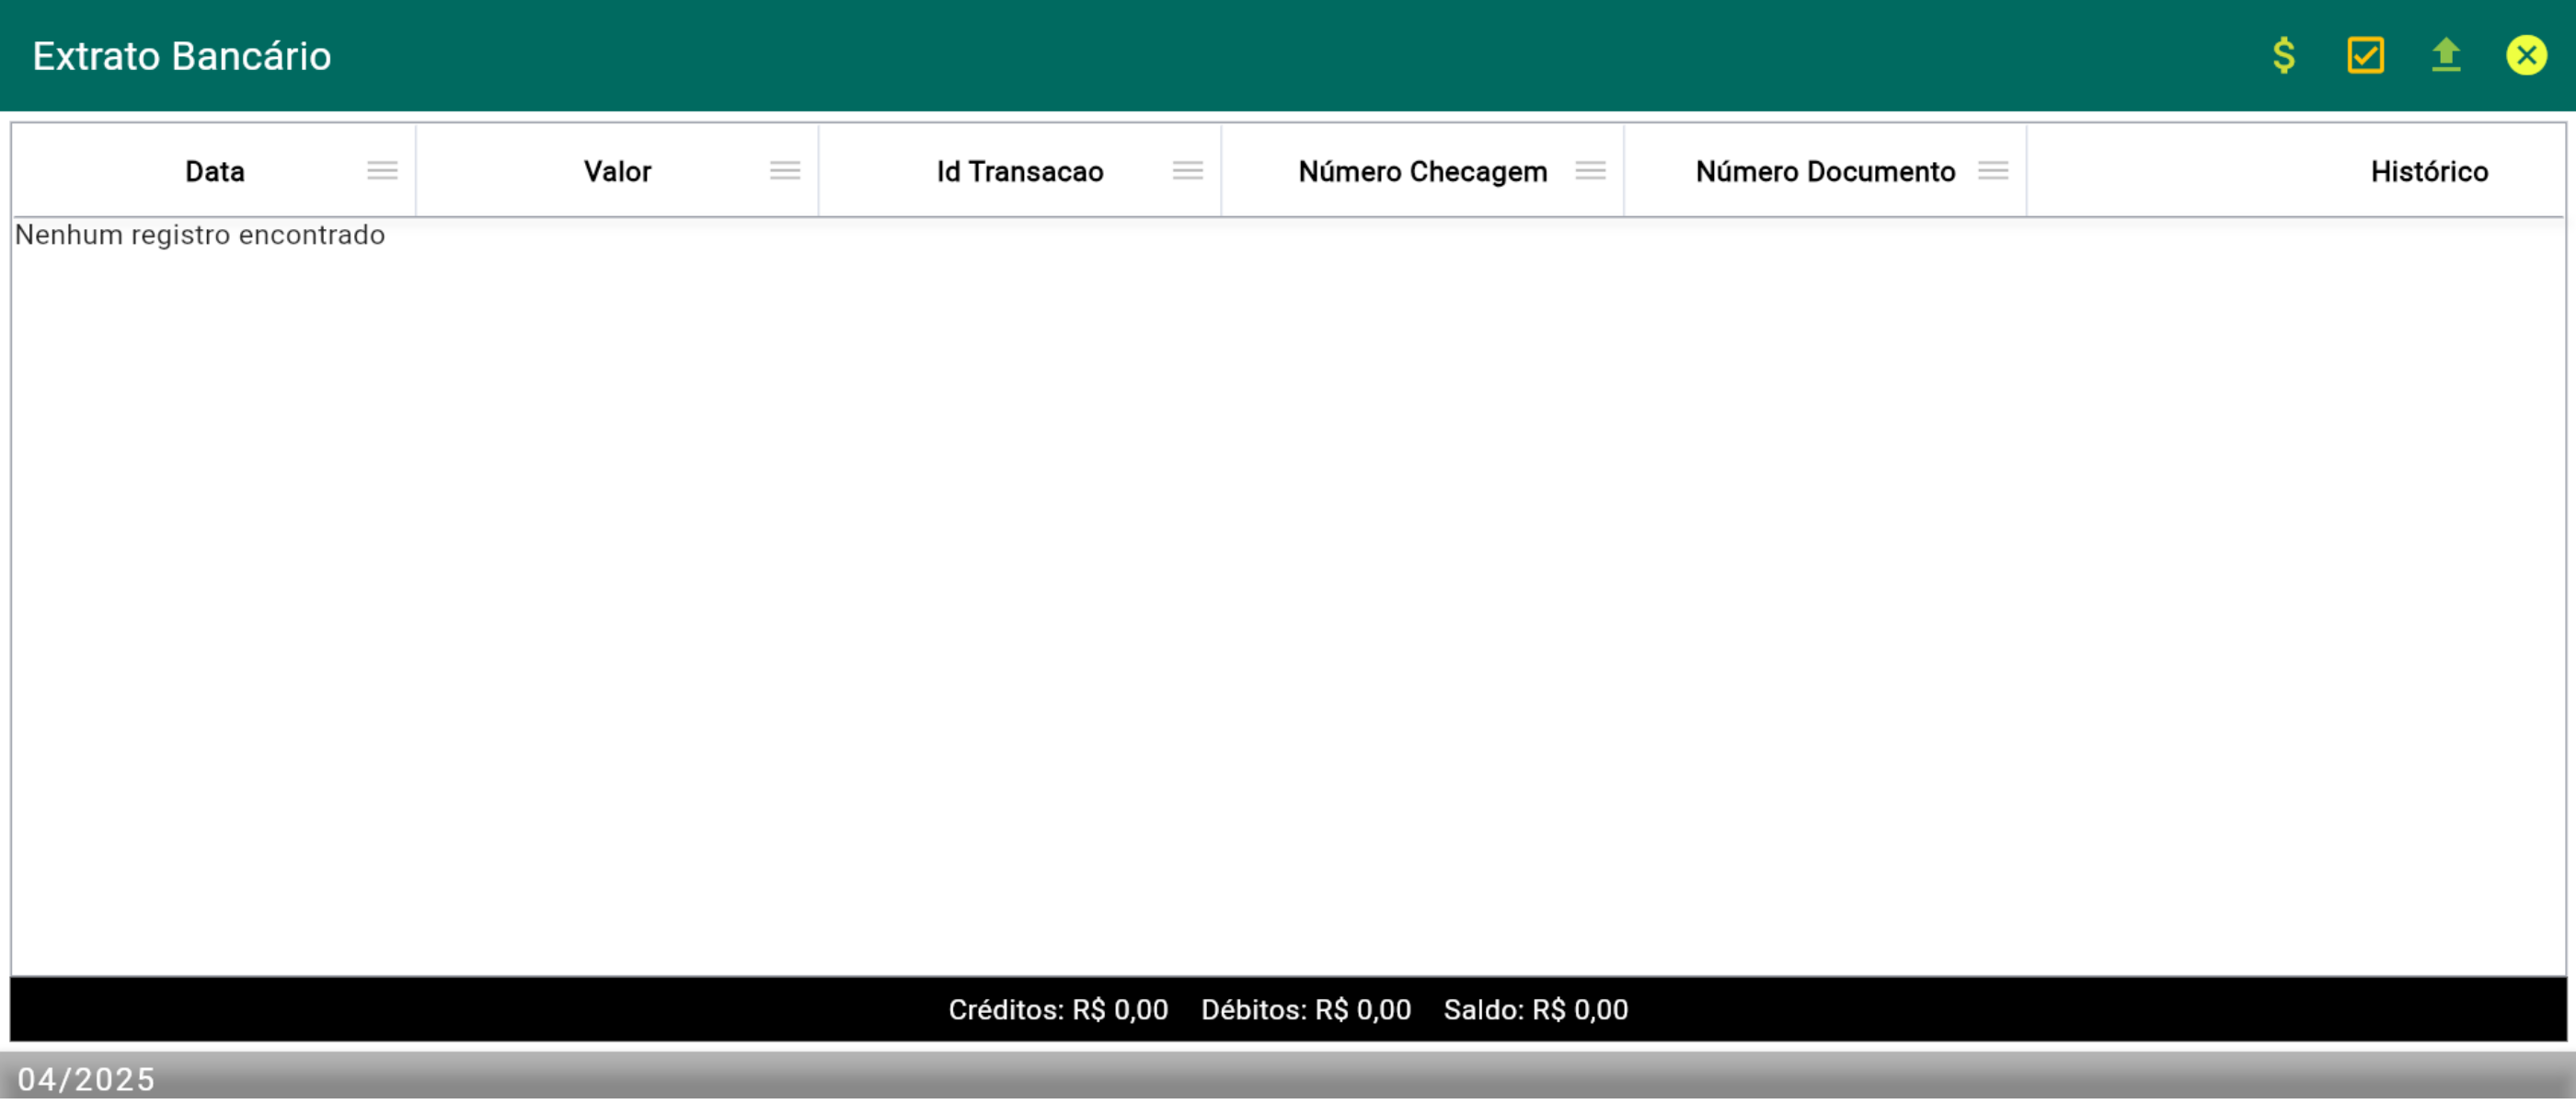Open the Número Checagem column menu icon

(x=1590, y=171)
